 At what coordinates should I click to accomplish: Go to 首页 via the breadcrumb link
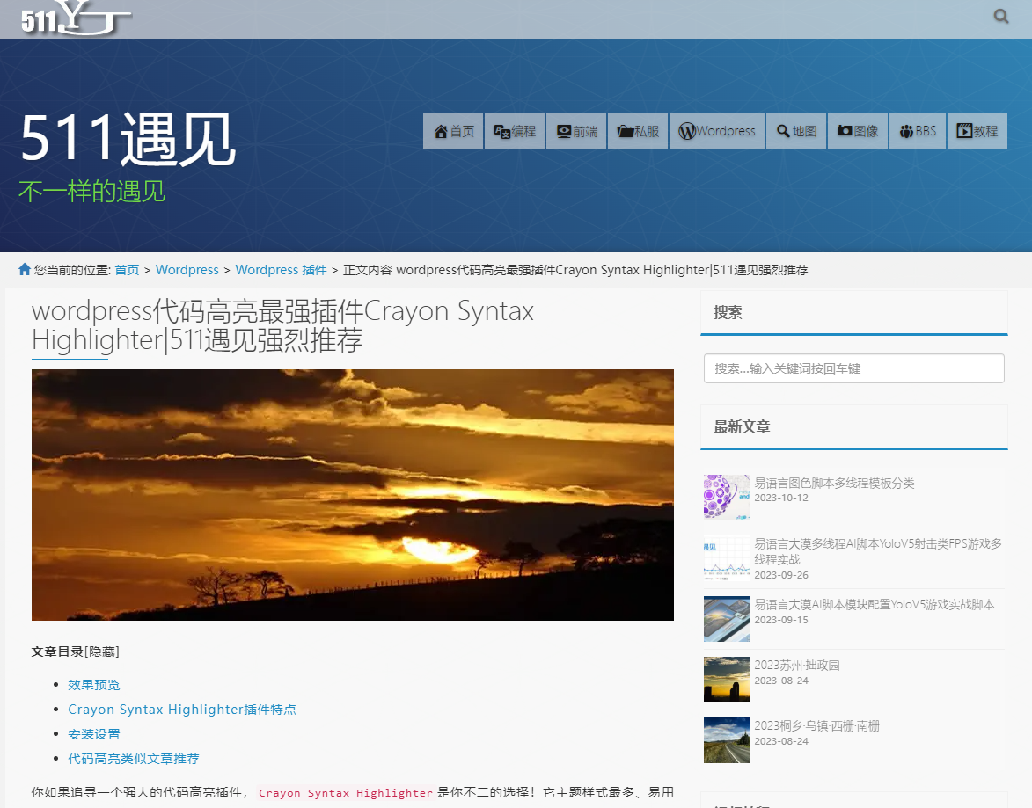point(127,270)
